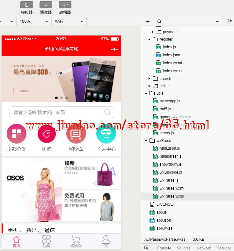Image resolution: width=234 pixels, height=251 pixels.
Task: Open html2json.js file
Action: pos(166,148)
